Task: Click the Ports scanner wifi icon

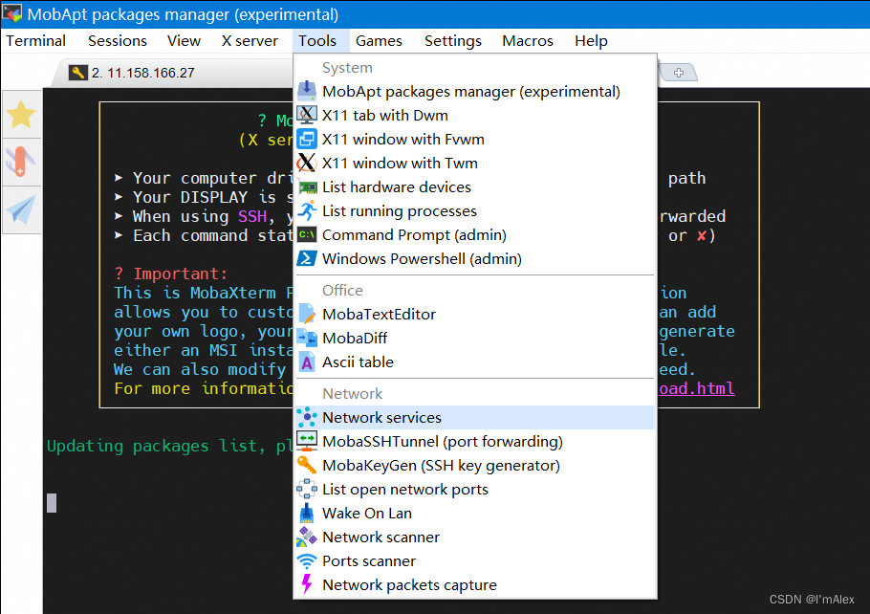Action: click(307, 560)
